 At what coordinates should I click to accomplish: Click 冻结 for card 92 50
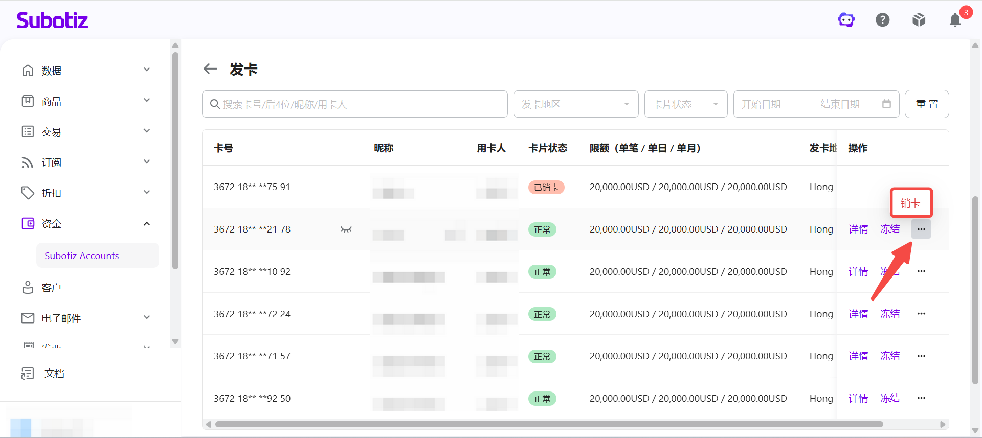pos(890,398)
